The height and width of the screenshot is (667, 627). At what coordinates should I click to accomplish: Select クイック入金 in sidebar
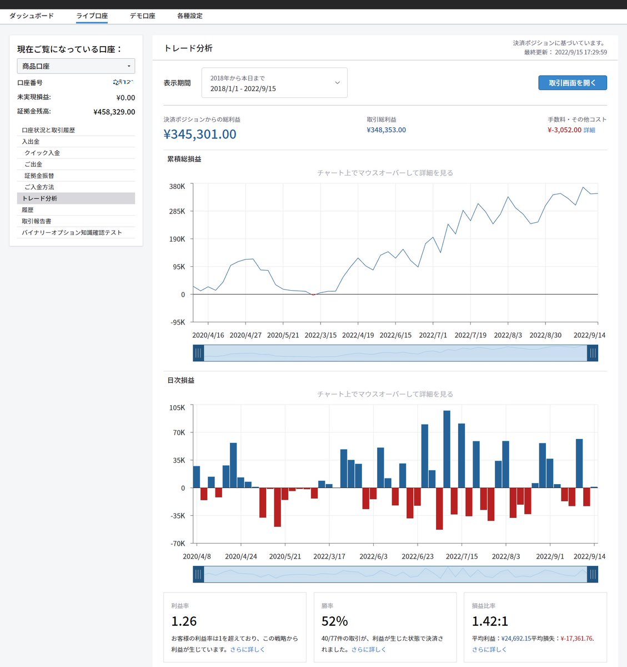tap(76, 153)
